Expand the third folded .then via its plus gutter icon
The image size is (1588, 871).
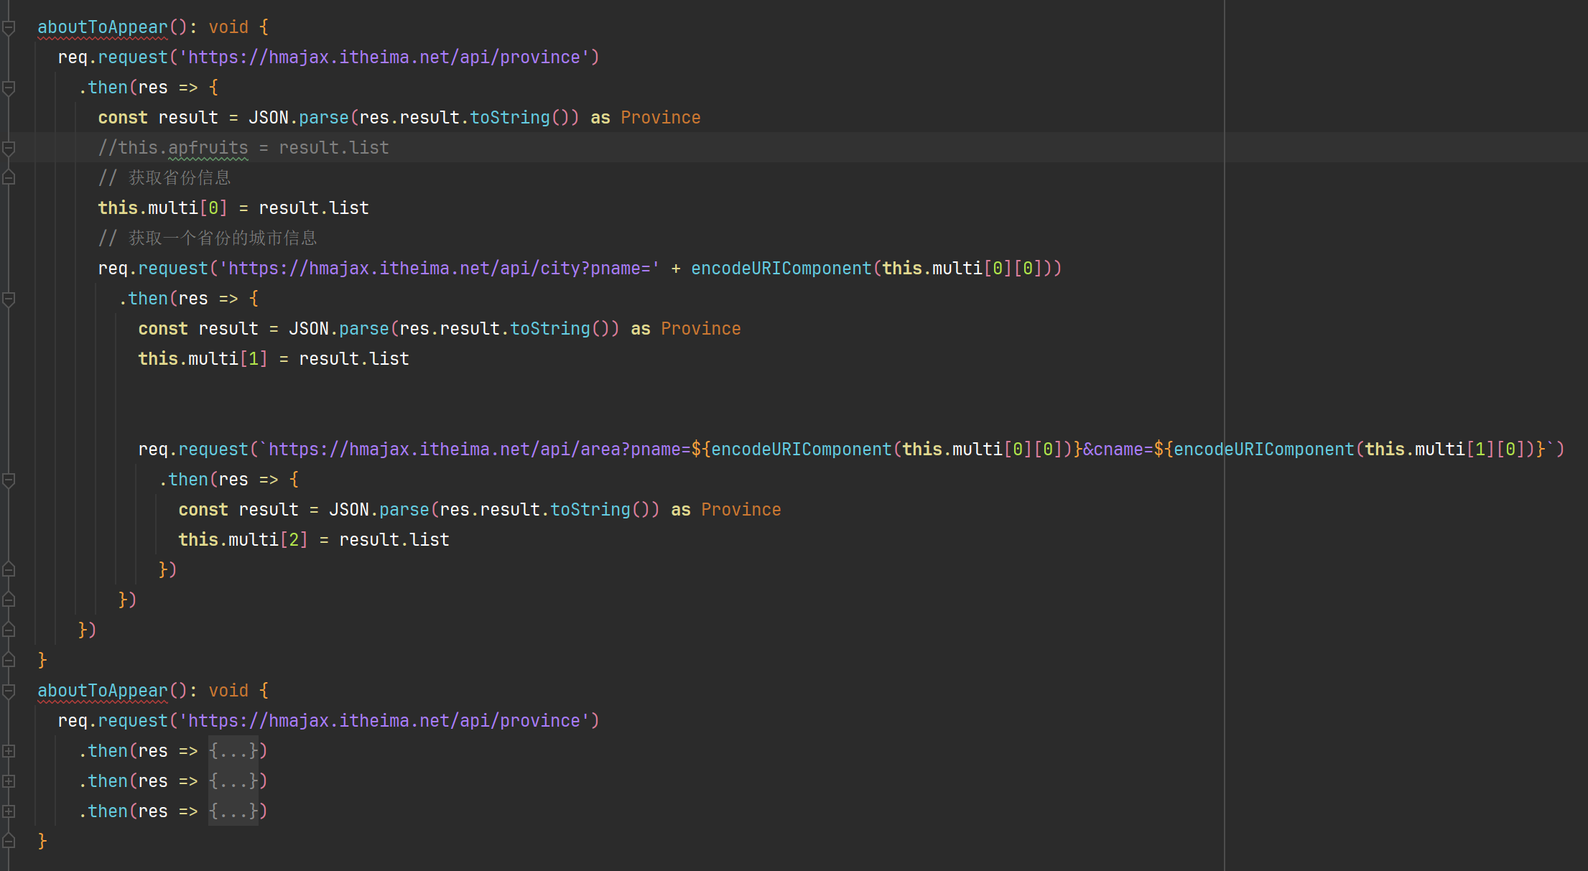click(9, 811)
